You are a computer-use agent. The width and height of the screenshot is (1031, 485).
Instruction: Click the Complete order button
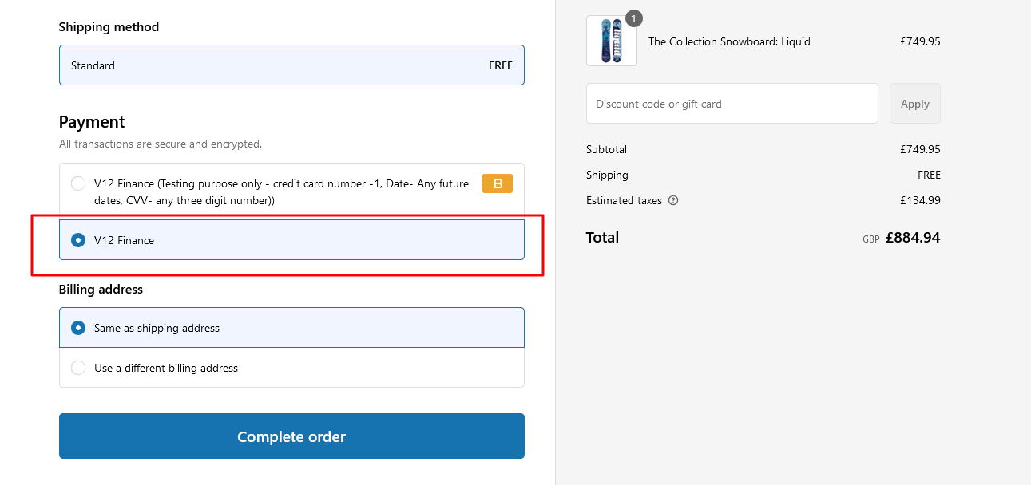click(x=291, y=436)
